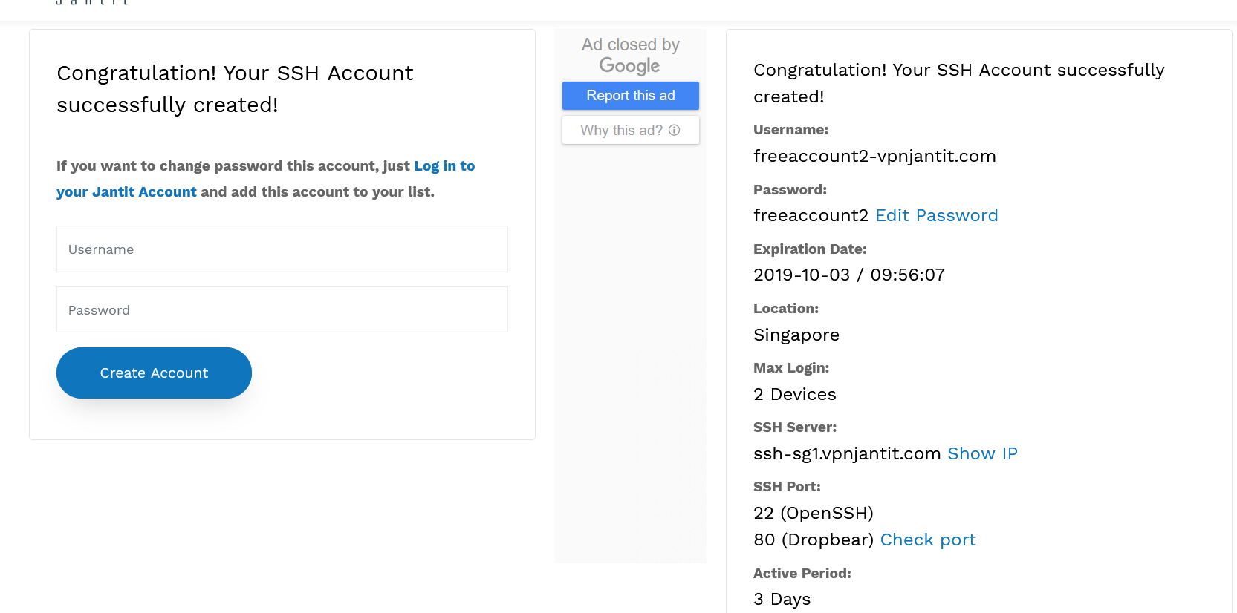The width and height of the screenshot is (1237, 613).
Task: Click Show IP next to SSH server
Action: [x=982, y=453]
